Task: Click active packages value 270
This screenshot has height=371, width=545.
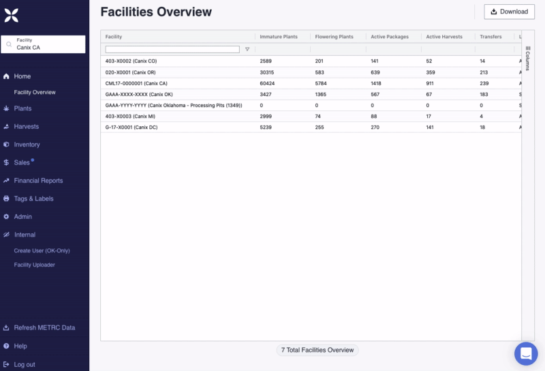Action: click(375, 128)
